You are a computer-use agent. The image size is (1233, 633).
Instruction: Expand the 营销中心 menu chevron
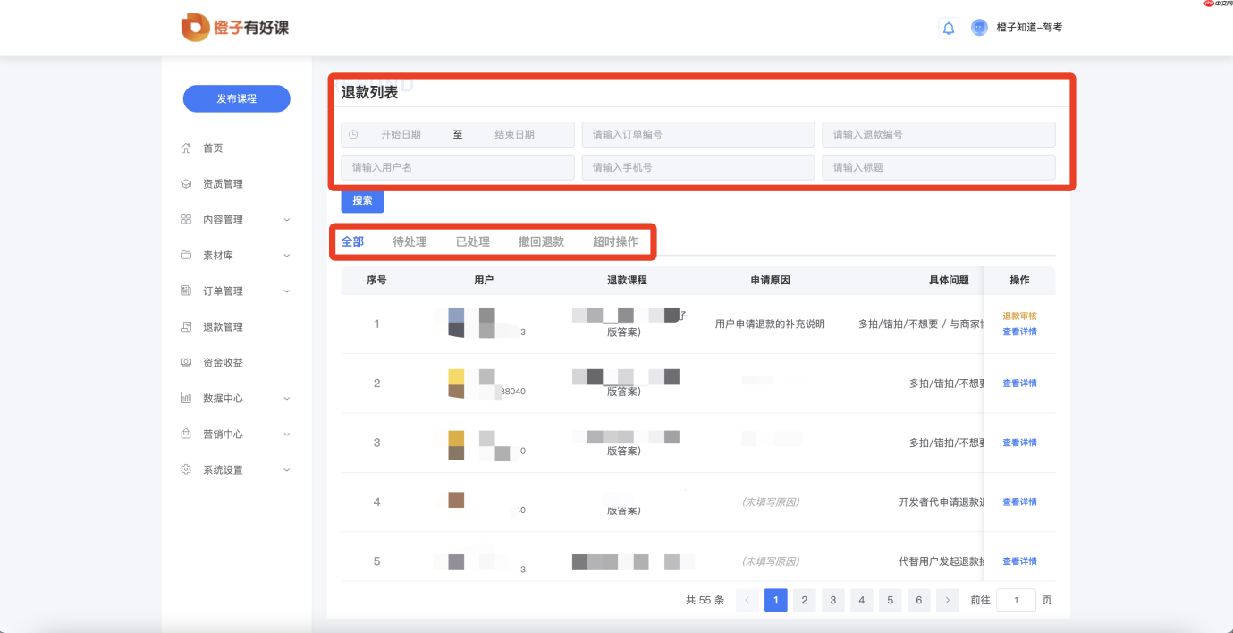[287, 434]
